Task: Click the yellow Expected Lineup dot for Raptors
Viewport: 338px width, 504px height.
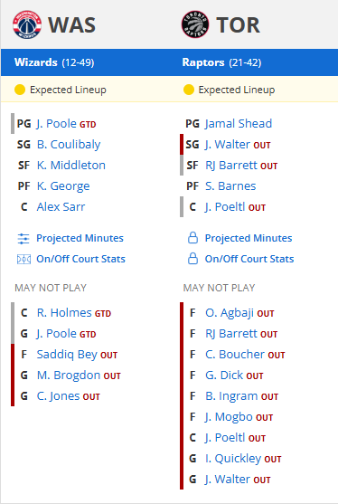Action: coord(189,90)
